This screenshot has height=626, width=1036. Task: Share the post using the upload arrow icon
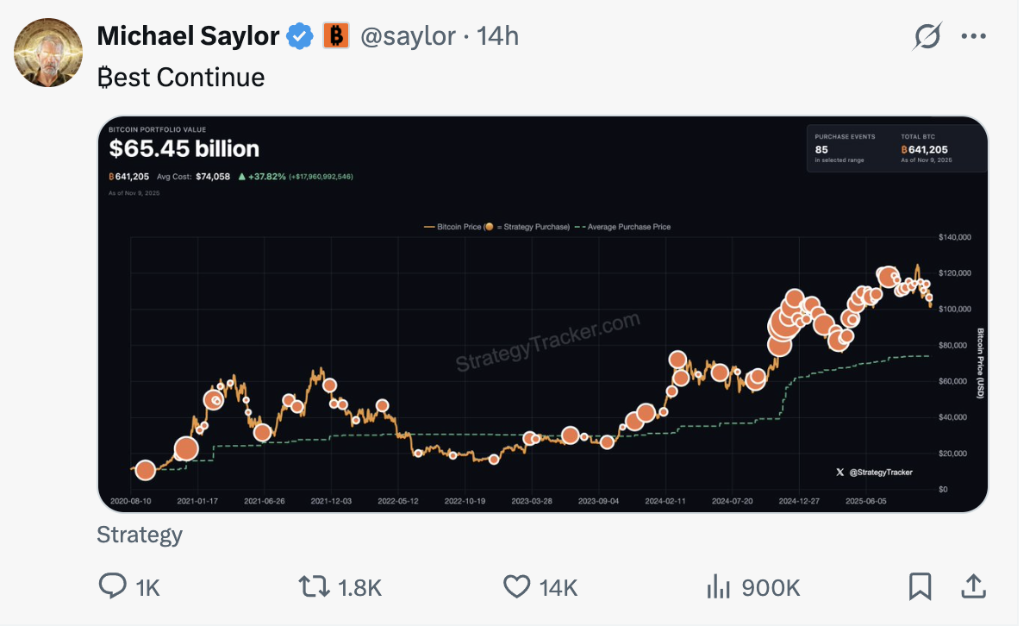click(973, 586)
